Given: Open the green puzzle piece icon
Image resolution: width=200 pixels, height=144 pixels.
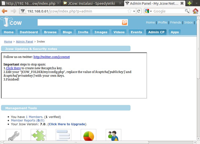Looking at the screenshot, I should click(x=38, y=135).
